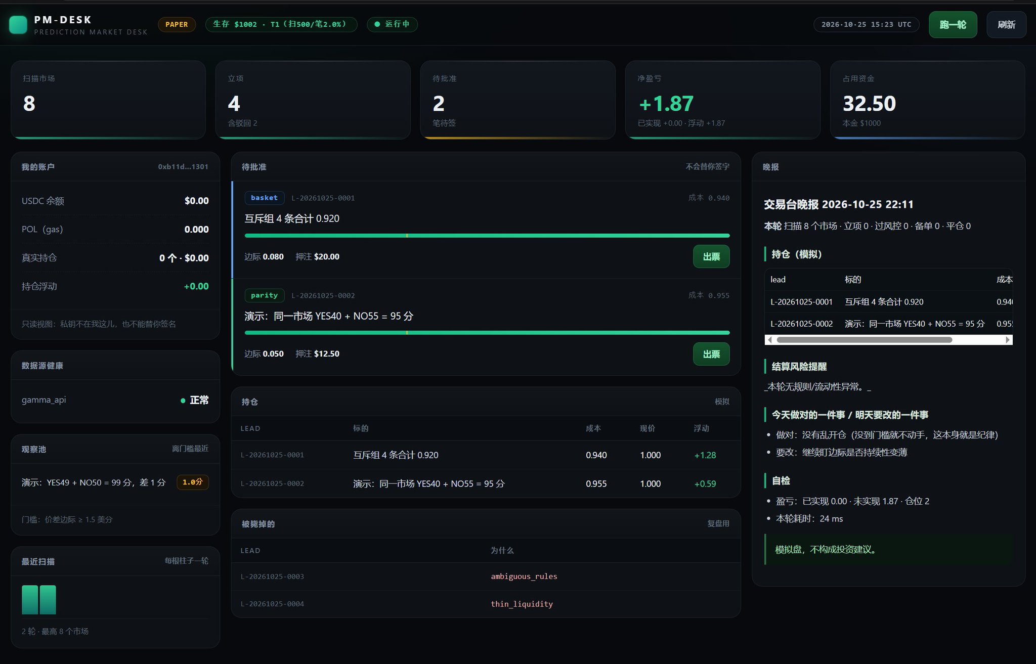Viewport: 1036px width, 664px height.
Task: Click the 跑一轮 run button
Action: [953, 25]
